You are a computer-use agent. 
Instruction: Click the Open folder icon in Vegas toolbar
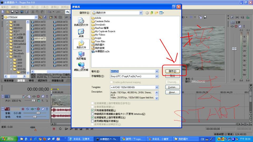[x=8, y=12]
